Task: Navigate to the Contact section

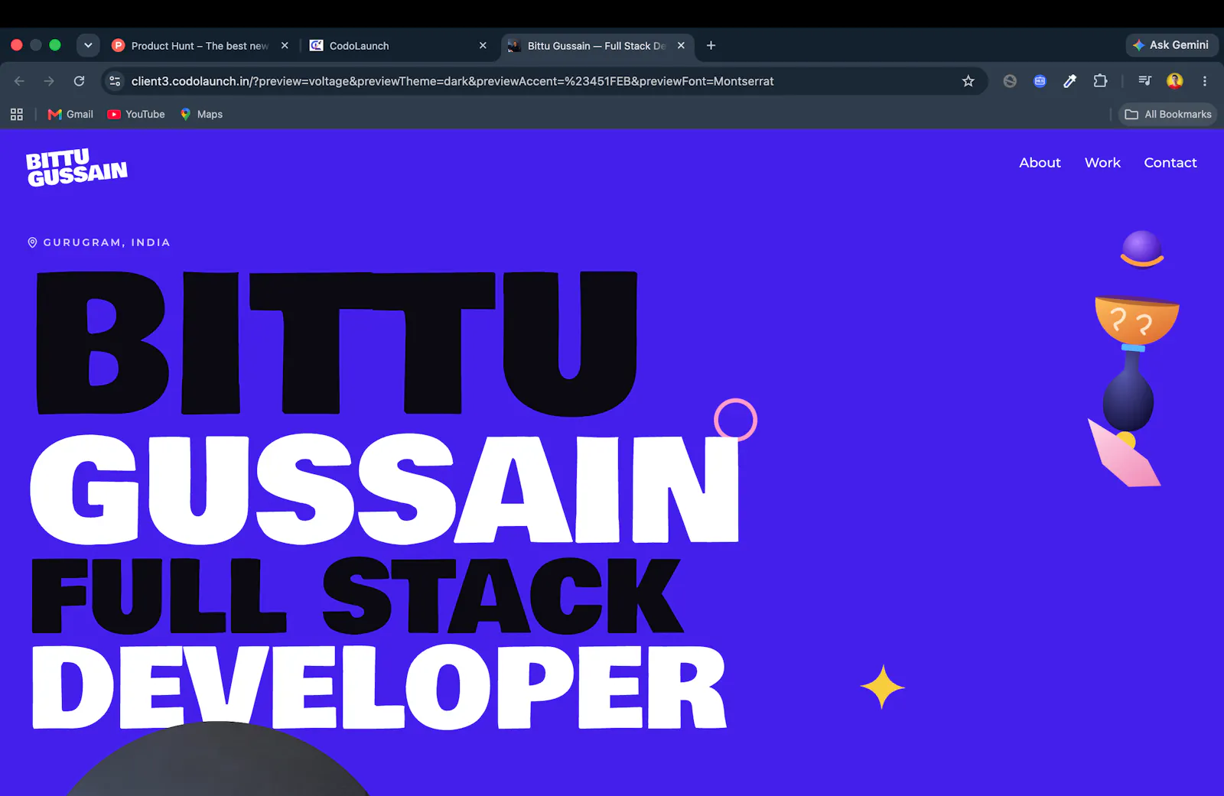Action: click(x=1170, y=163)
